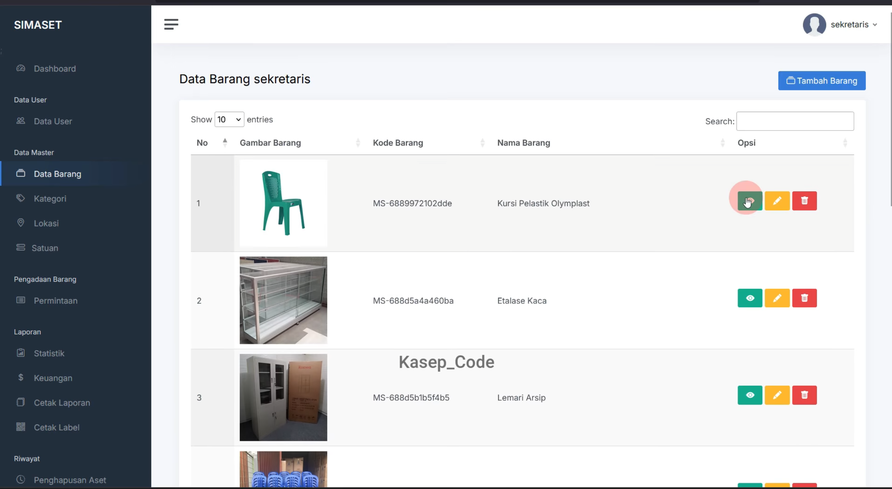Click the Lemari Arsip cabinet image
This screenshot has width=892, height=489.
click(x=283, y=398)
